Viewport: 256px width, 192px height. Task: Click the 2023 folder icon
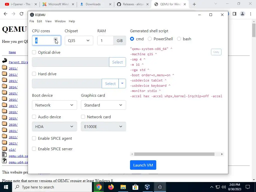4,142
